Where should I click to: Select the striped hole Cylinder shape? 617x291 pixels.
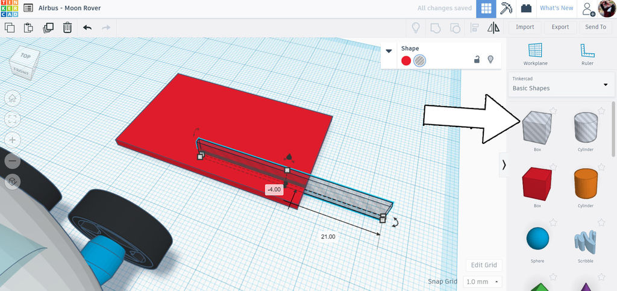pyautogui.click(x=586, y=127)
